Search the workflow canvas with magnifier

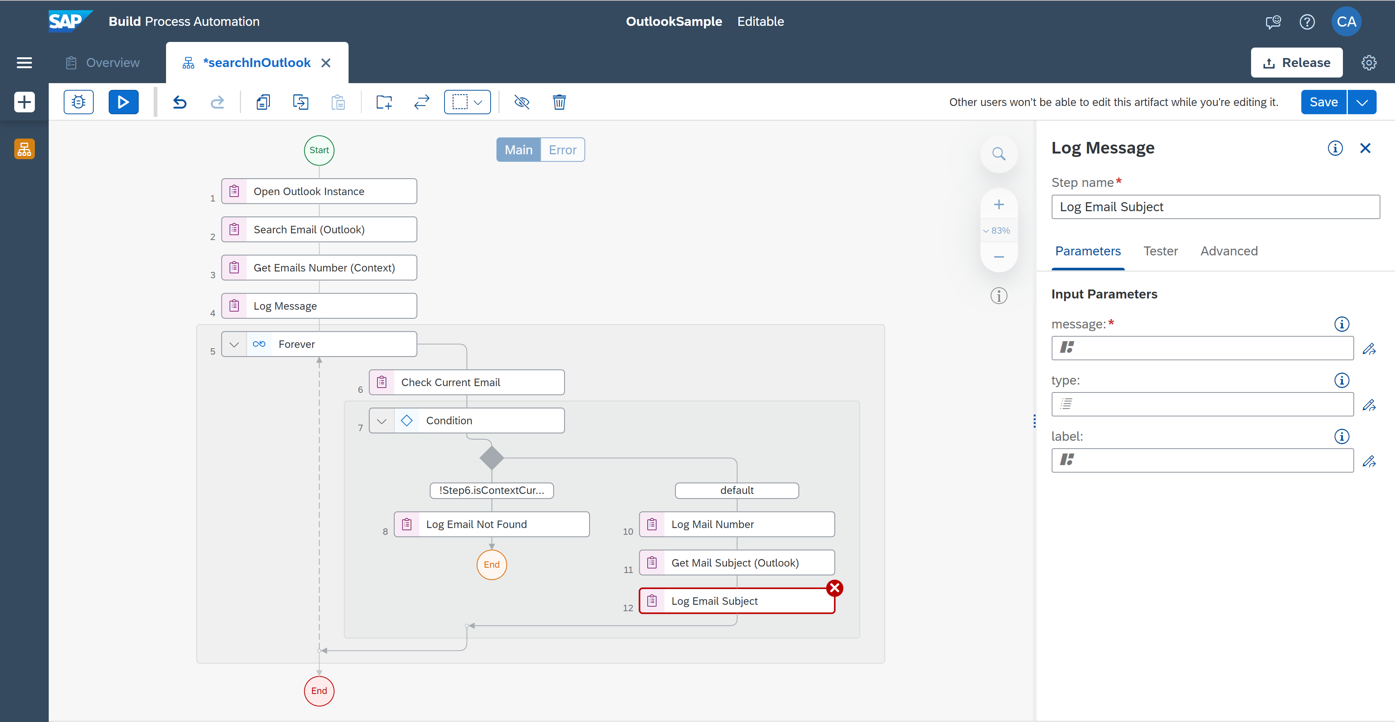(999, 154)
